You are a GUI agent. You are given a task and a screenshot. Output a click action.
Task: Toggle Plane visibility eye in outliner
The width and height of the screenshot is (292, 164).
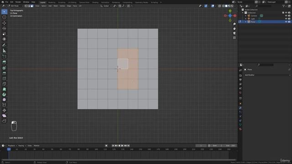(286, 22)
